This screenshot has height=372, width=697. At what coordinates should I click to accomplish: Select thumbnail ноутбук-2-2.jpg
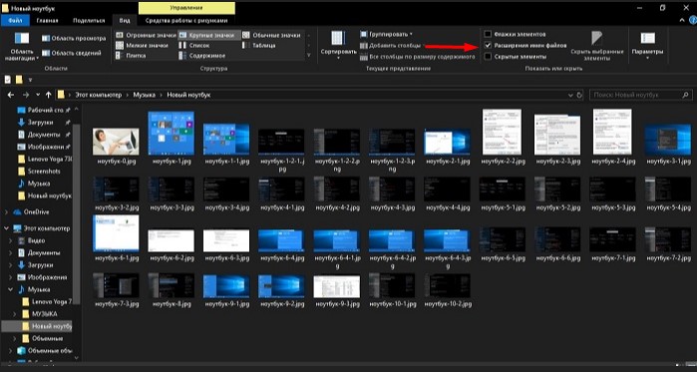pyautogui.click(x=502, y=132)
